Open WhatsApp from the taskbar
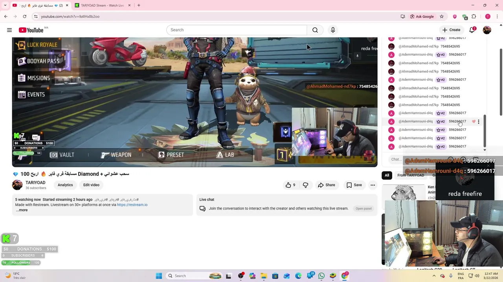 point(321,276)
